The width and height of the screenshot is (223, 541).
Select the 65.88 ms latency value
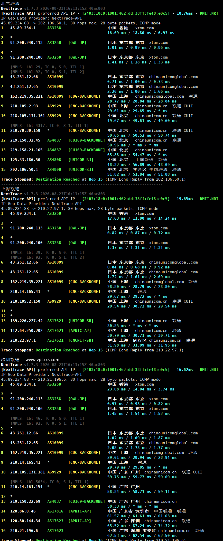coord(117,155)
